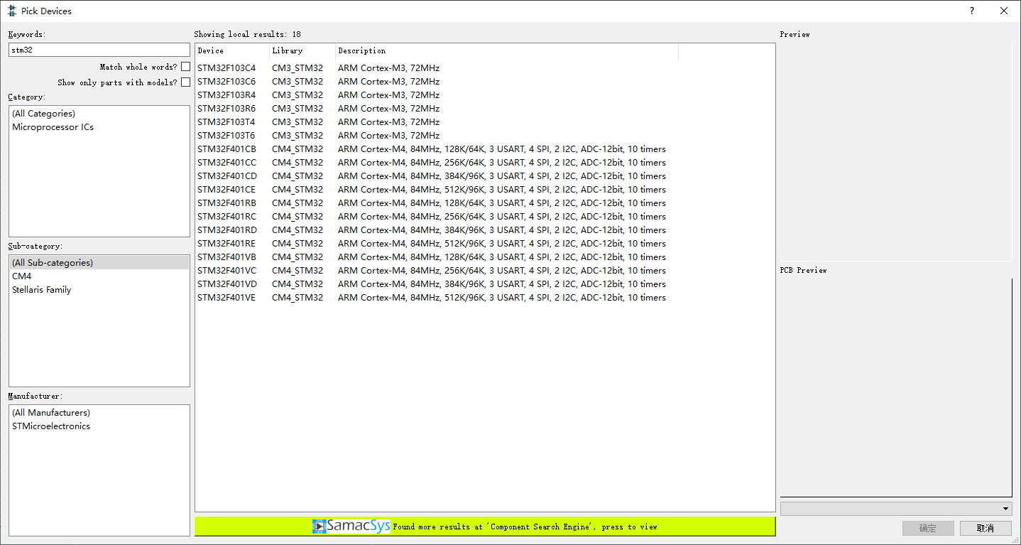Click the SamacSys logo icon

click(351, 527)
